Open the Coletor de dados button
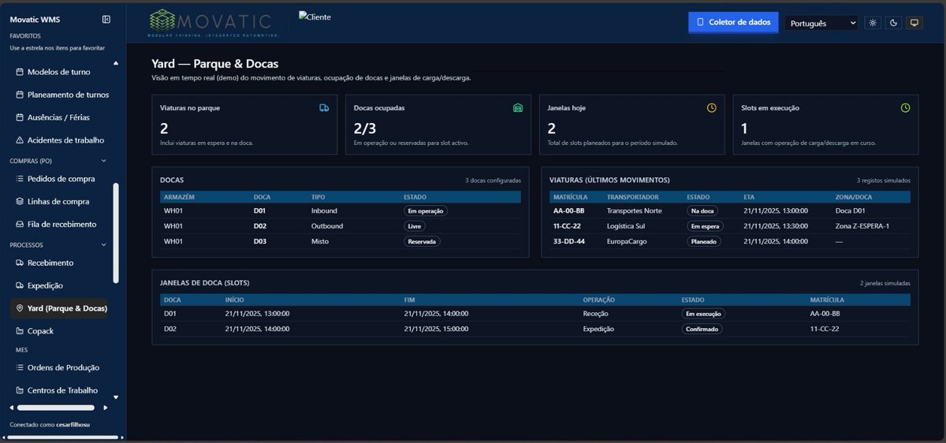Viewport: 946px width, 443px height. (x=733, y=22)
